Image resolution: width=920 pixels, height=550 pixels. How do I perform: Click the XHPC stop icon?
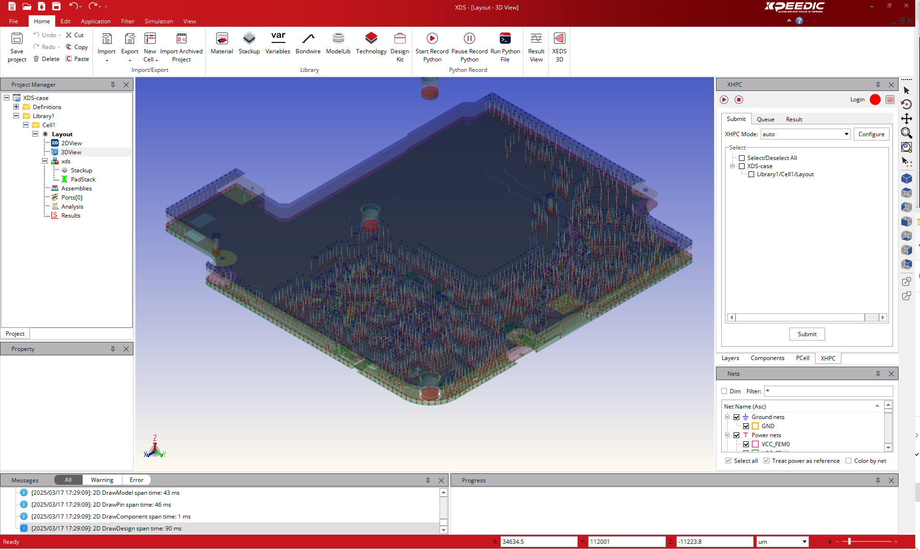click(x=739, y=100)
